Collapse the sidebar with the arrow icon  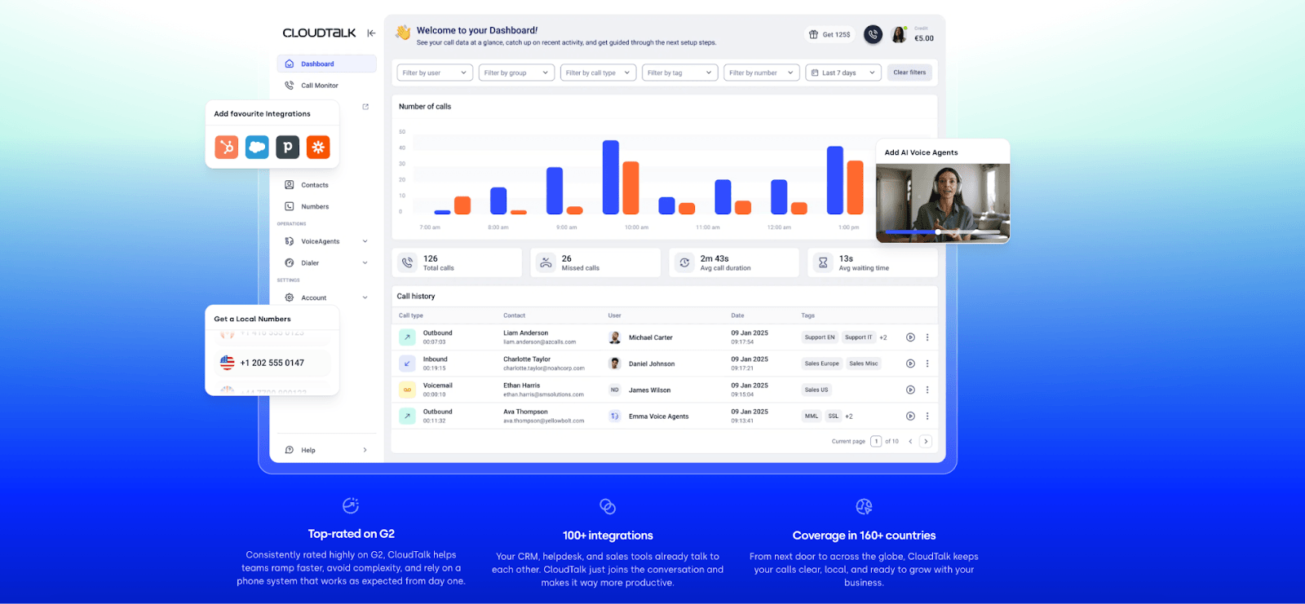pos(371,33)
